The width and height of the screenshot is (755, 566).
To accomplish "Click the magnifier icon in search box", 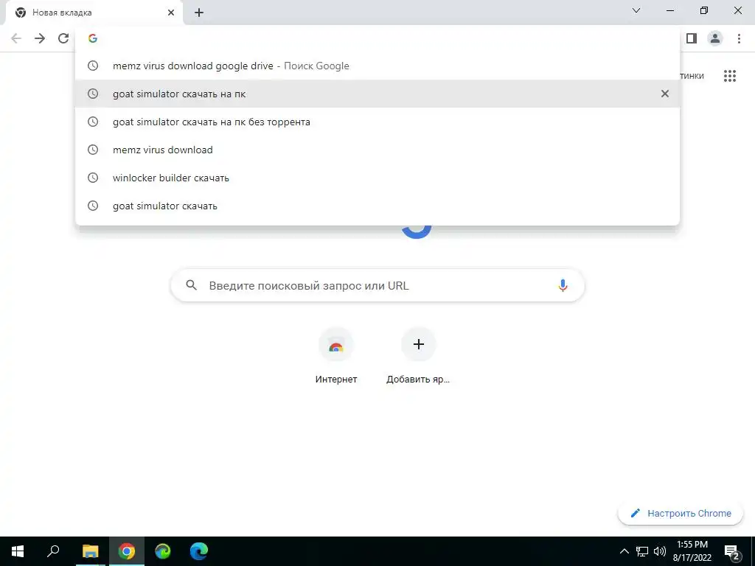I will tap(191, 285).
